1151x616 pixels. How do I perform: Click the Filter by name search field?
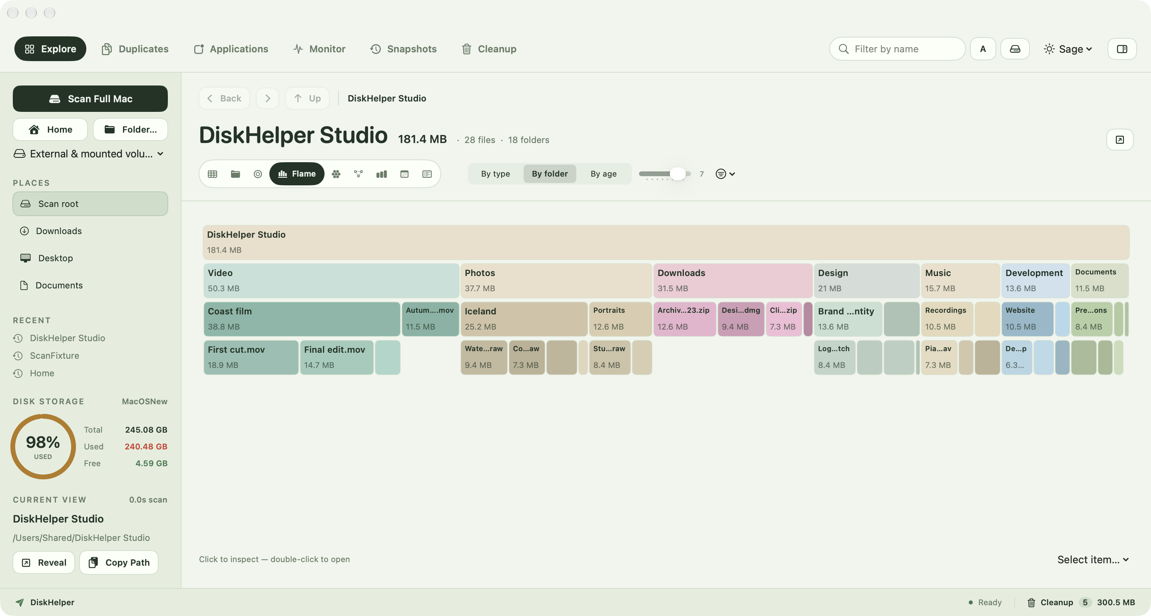(x=897, y=49)
